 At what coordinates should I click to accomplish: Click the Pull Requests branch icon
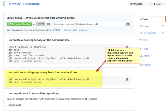[x=141, y=33]
